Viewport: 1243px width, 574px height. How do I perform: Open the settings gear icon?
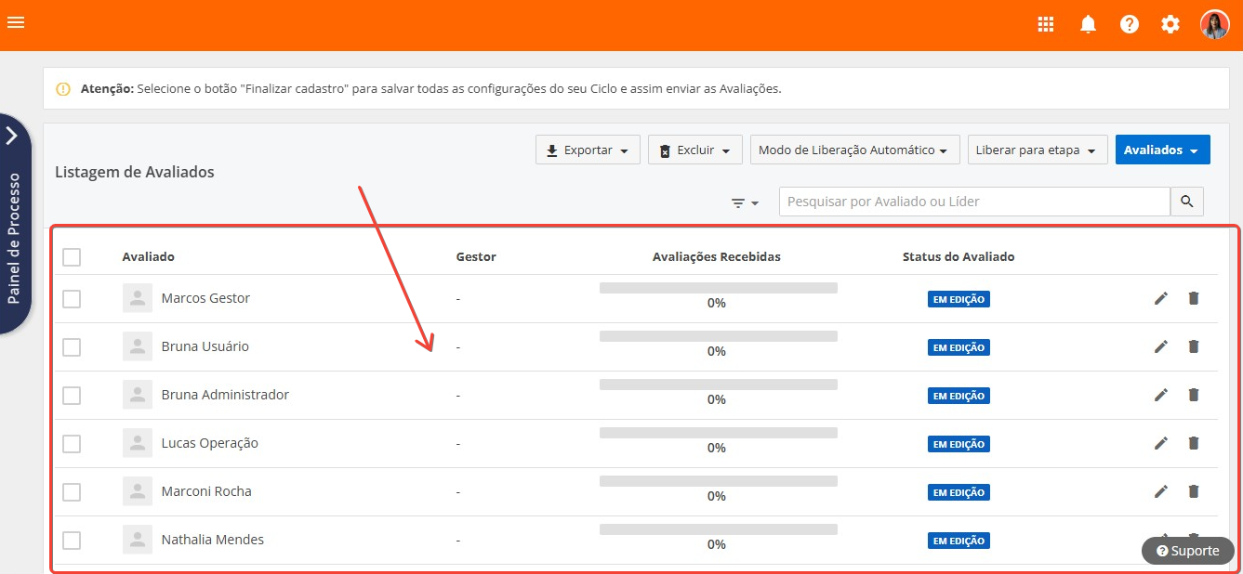coord(1170,24)
